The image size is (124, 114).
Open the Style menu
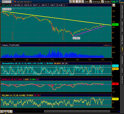click(85, 2)
